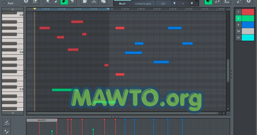Viewport: 257px width, 135px height.
Task: Click the fullscreen expand arrows icon
Action: click(228, 113)
